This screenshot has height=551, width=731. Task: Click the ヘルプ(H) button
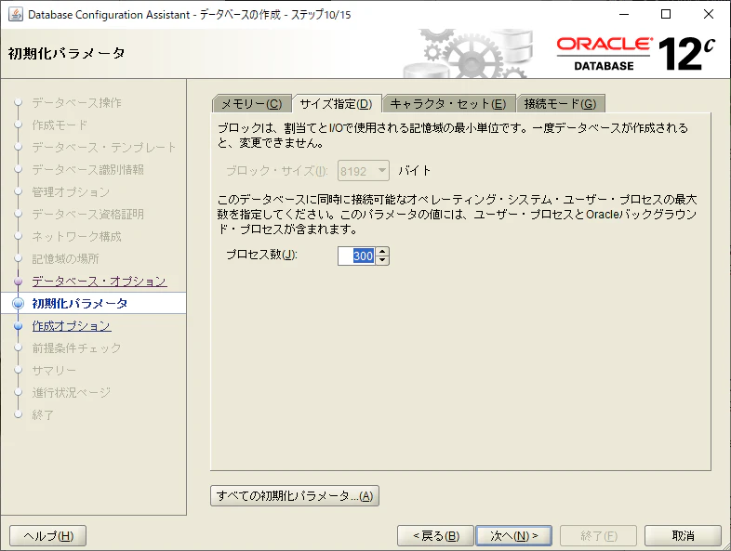[x=48, y=535]
